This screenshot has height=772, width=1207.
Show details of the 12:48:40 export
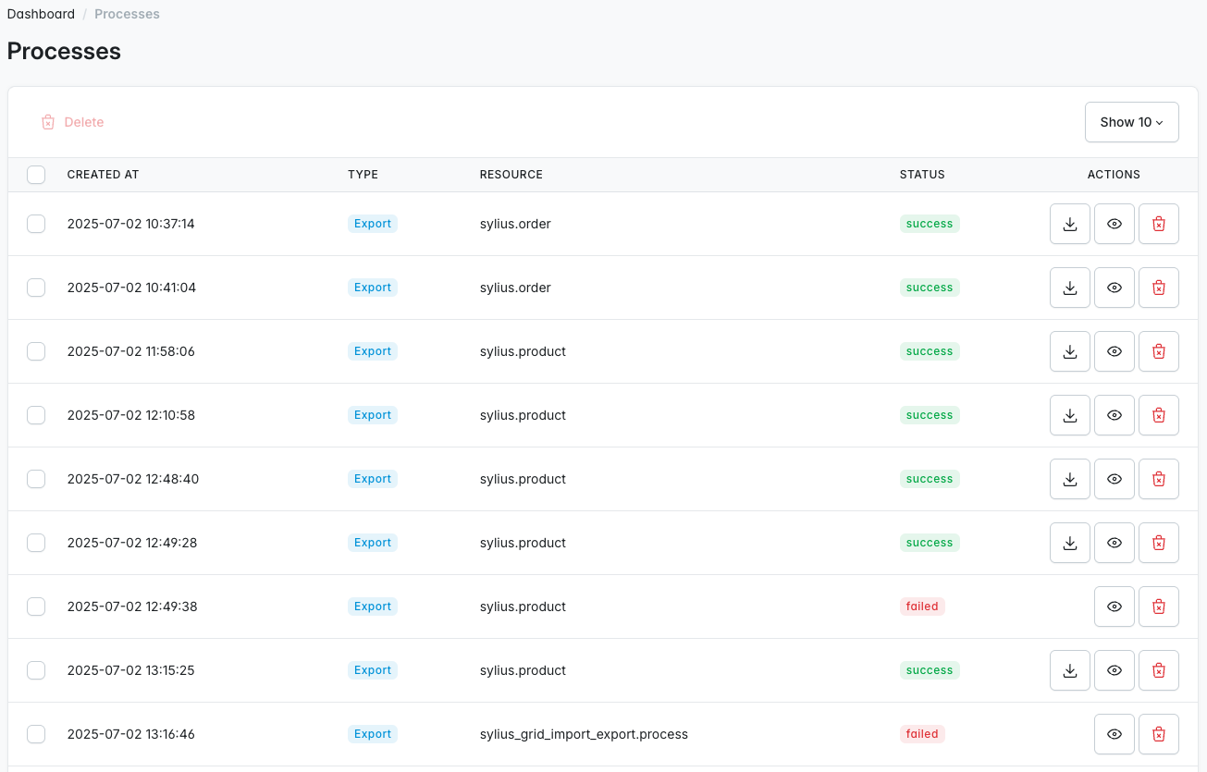point(1115,479)
